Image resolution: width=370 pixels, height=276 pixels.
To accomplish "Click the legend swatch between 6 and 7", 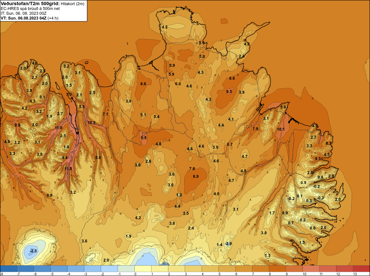I will [243, 269].
